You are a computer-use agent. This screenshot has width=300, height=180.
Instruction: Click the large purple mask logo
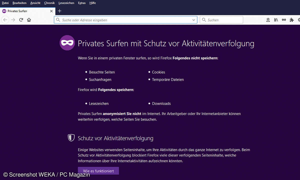pyautogui.click(x=67, y=43)
